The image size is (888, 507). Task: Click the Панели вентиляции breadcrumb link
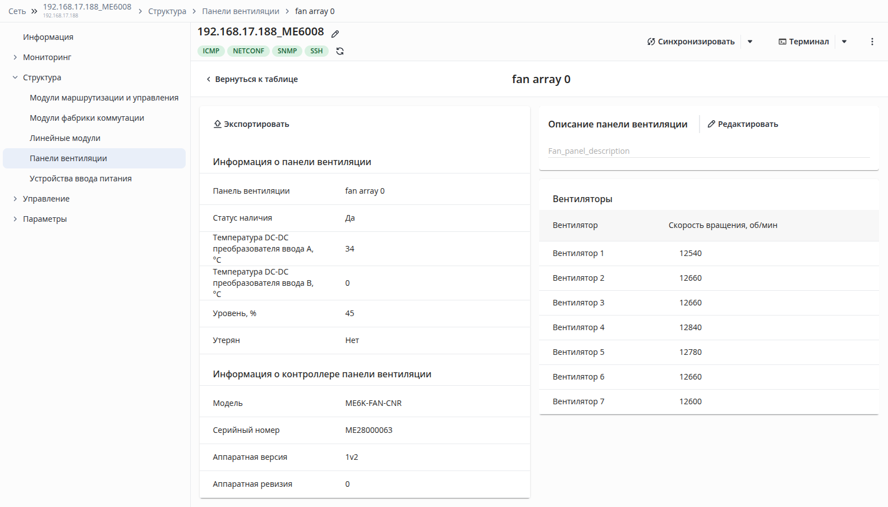241,11
